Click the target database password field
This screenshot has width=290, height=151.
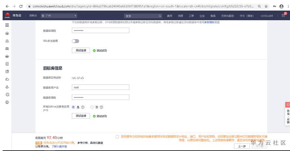100,97
